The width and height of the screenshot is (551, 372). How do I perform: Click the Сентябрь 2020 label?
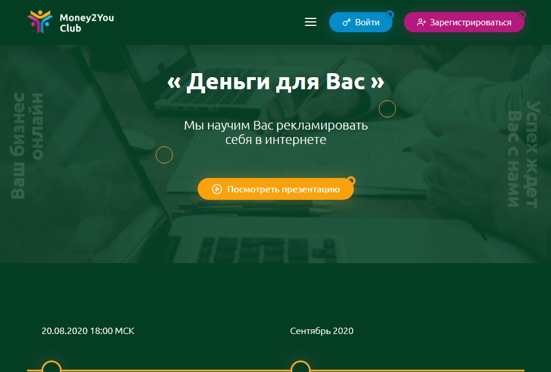coord(322,331)
